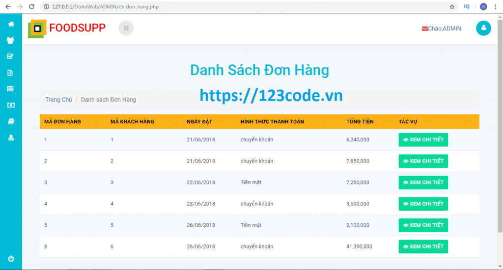
Task: Click the Chào,ADMIN mail link
Action: [x=442, y=28]
